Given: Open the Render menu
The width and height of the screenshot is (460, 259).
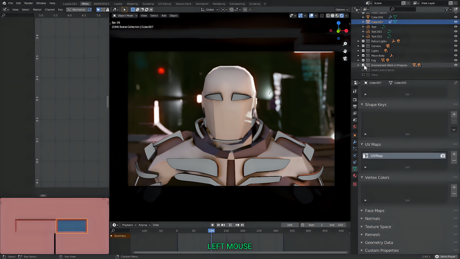Looking at the screenshot, I should coord(28,3).
